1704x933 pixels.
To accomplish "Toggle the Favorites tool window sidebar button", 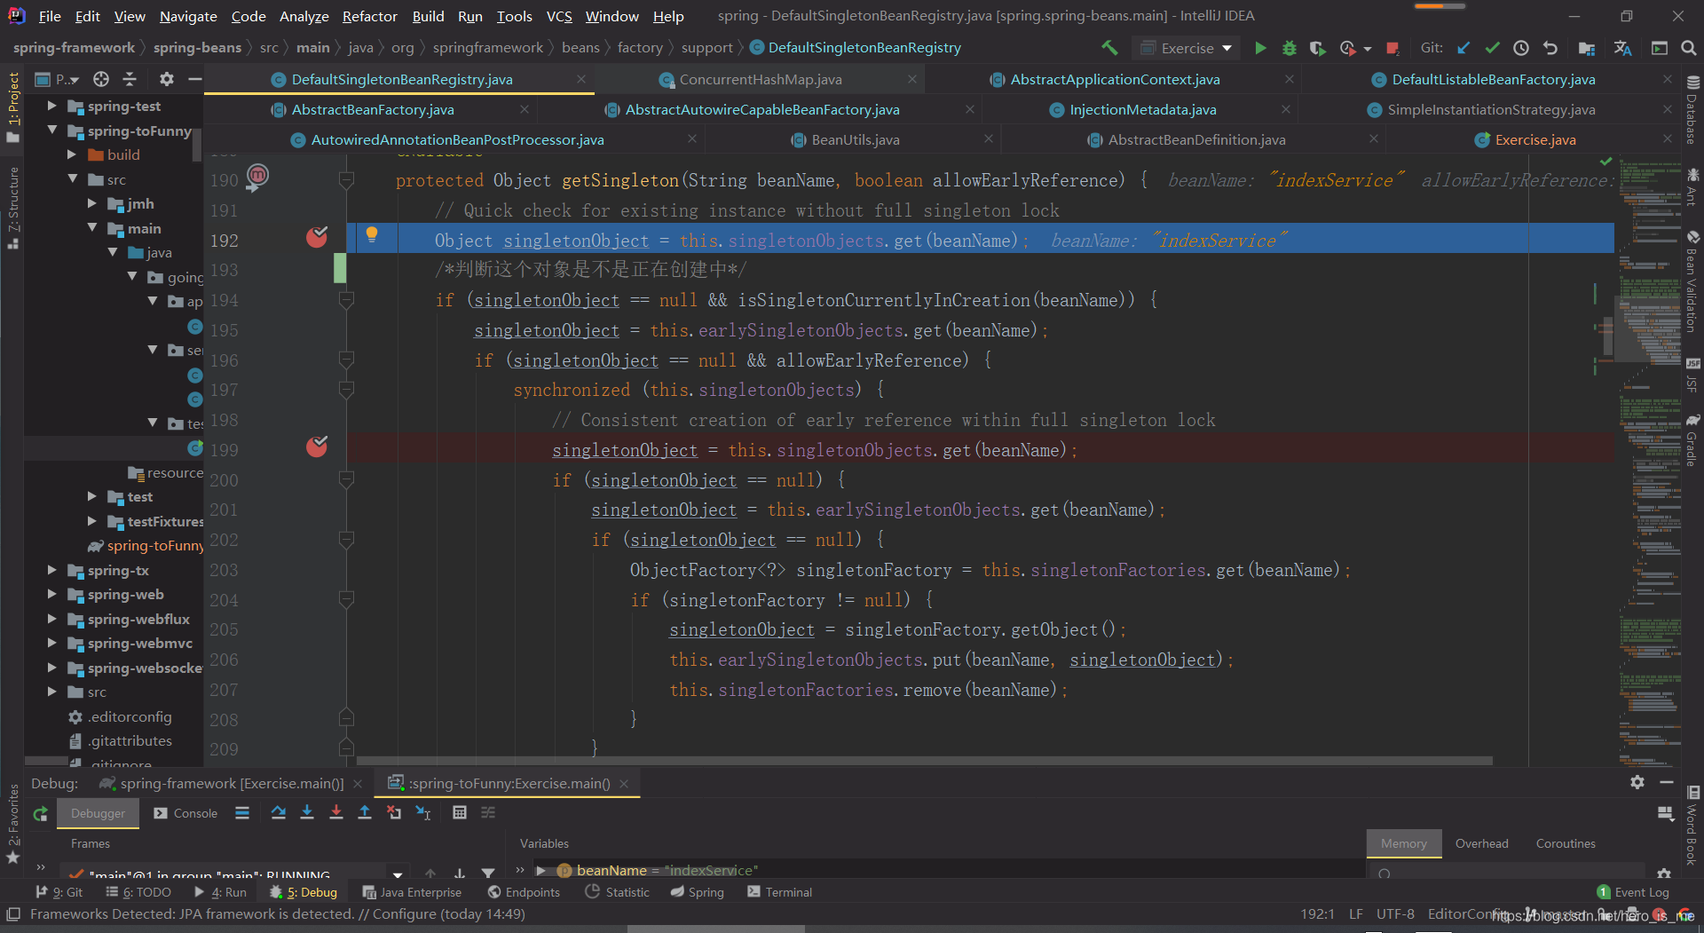I will pos(12,824).
